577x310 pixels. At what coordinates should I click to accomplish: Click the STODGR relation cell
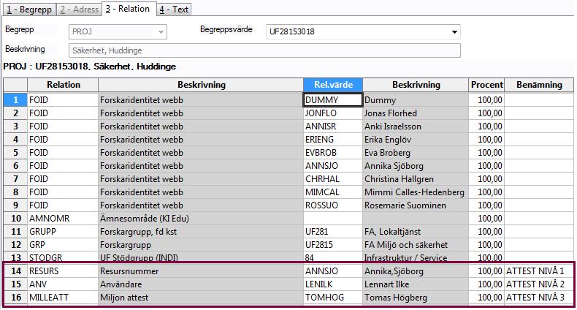[63, 257]
